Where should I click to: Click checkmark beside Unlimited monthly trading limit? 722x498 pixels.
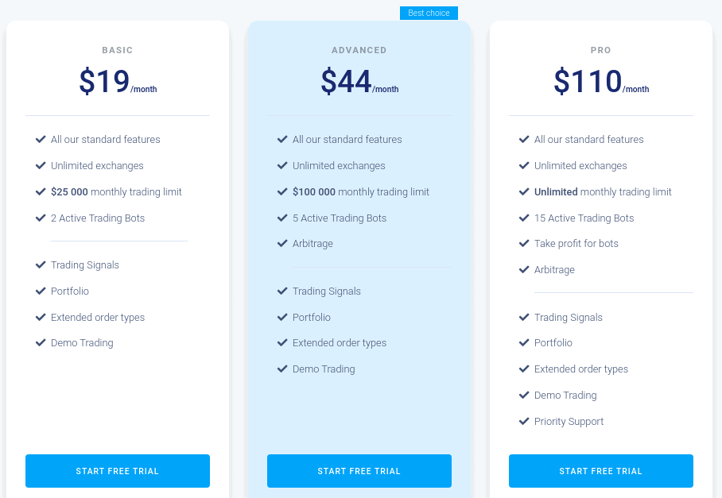(x=524, y=191)
